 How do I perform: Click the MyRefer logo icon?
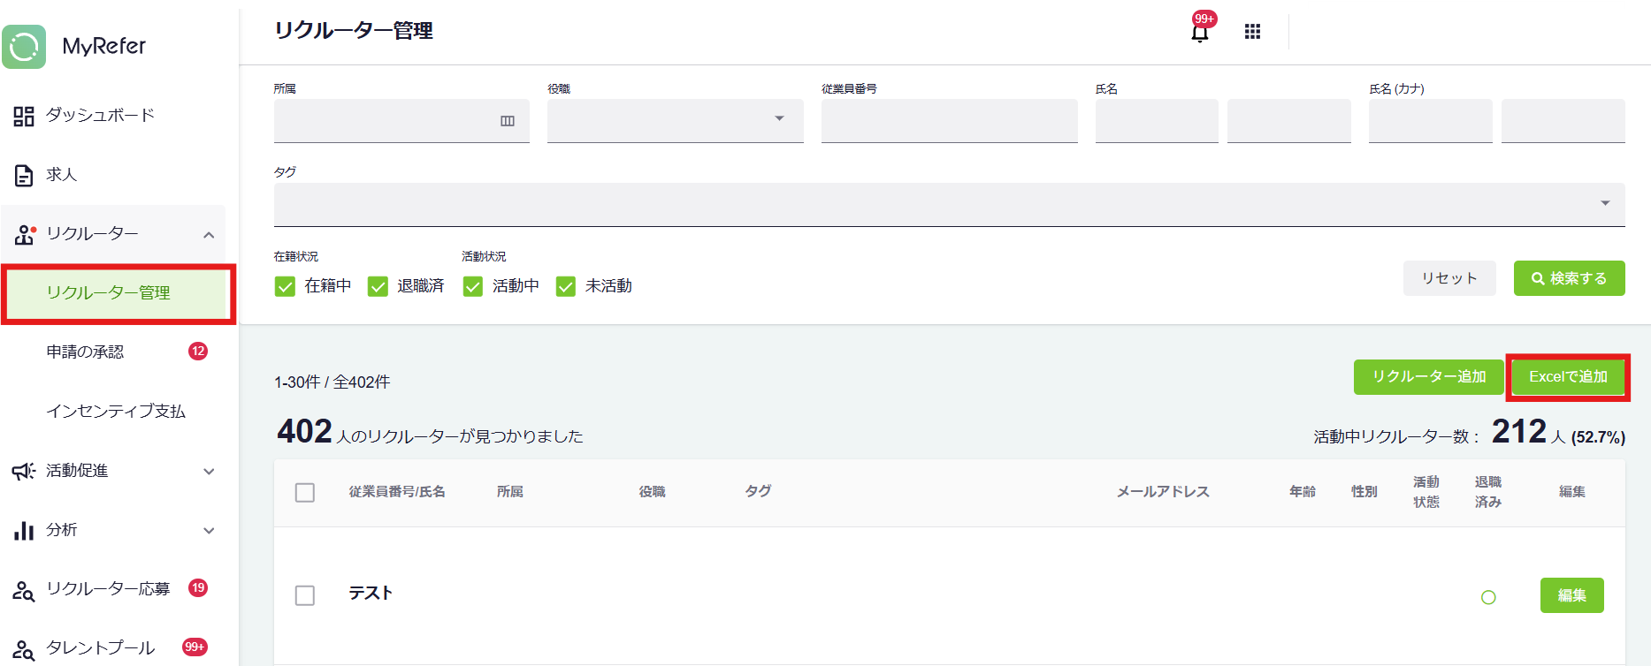click(24, 46)
